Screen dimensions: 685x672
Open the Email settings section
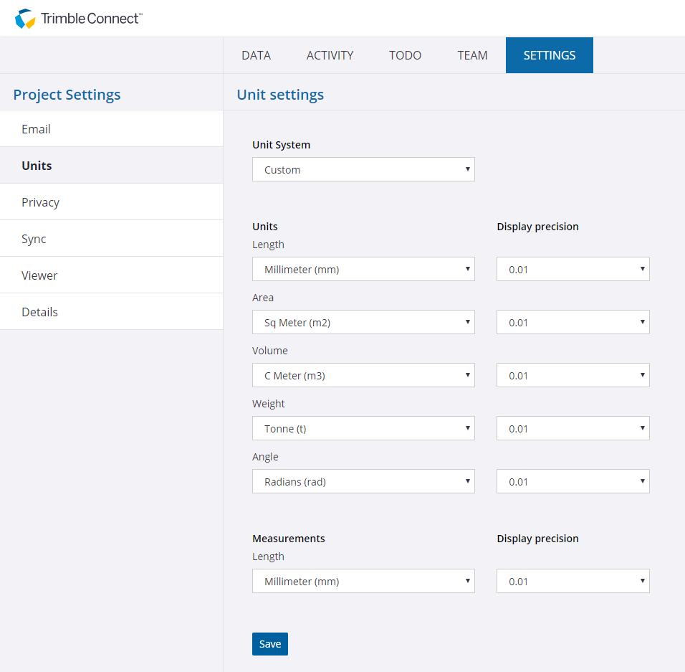point(36,129)
